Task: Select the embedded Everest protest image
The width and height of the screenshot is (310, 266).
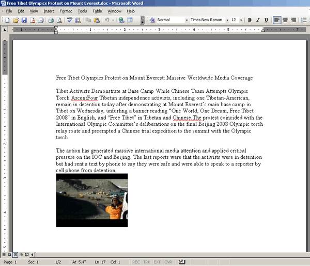Action: (91, 200)
